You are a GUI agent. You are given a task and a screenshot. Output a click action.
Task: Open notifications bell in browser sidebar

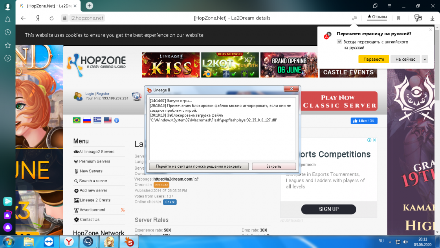click(7, 19)
